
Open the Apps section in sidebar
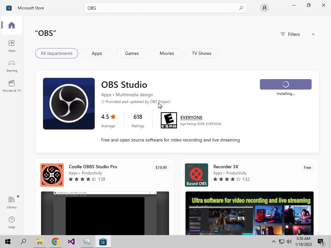click(x=12, y=46)
